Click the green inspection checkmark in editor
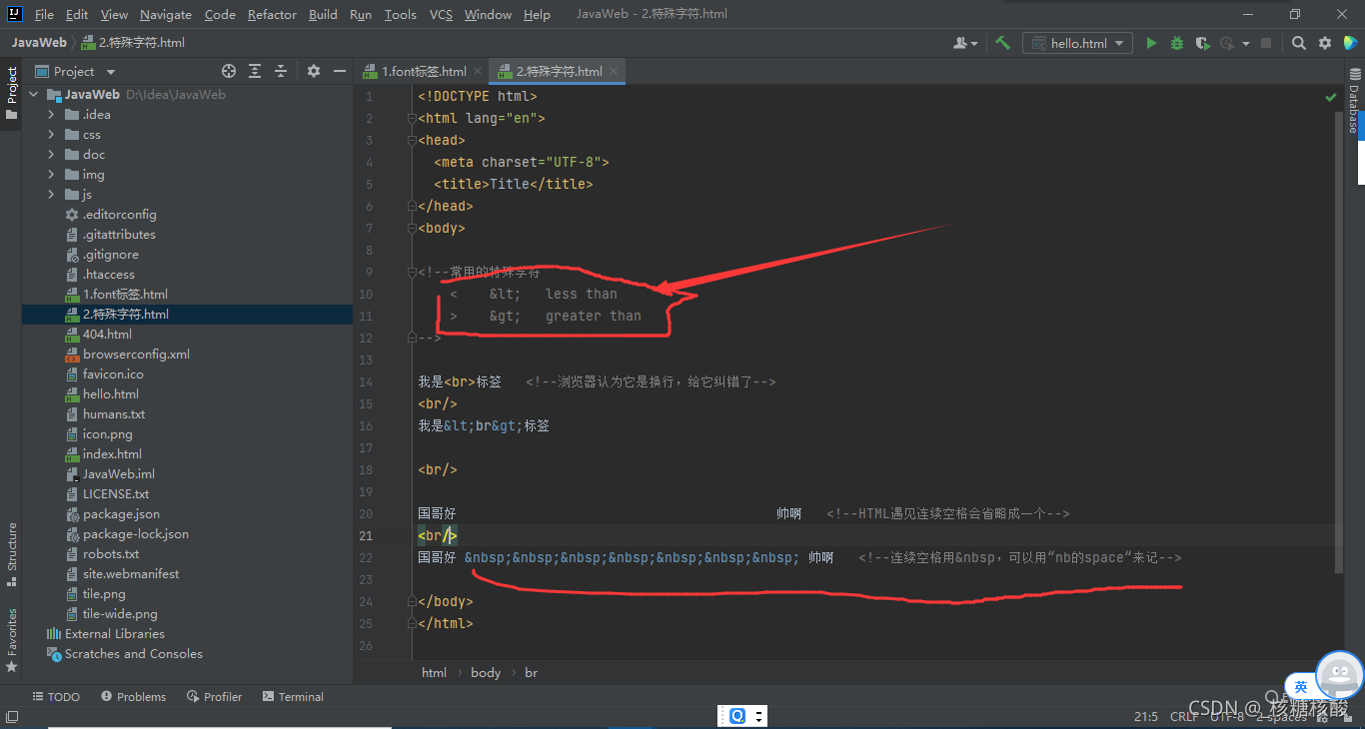This screenshot has height=729, width=1365. (x=1330, y=98)
